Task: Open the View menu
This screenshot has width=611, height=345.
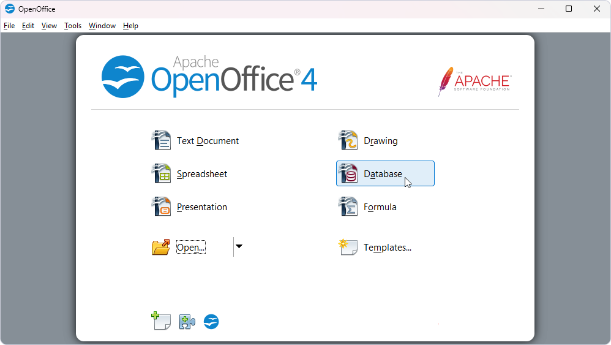Action: tap(49, 26)
